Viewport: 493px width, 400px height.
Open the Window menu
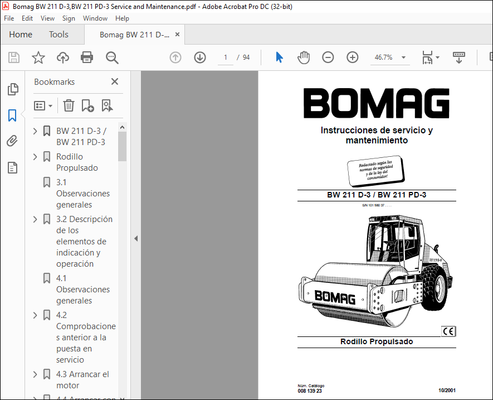click(x=95, y=18)
